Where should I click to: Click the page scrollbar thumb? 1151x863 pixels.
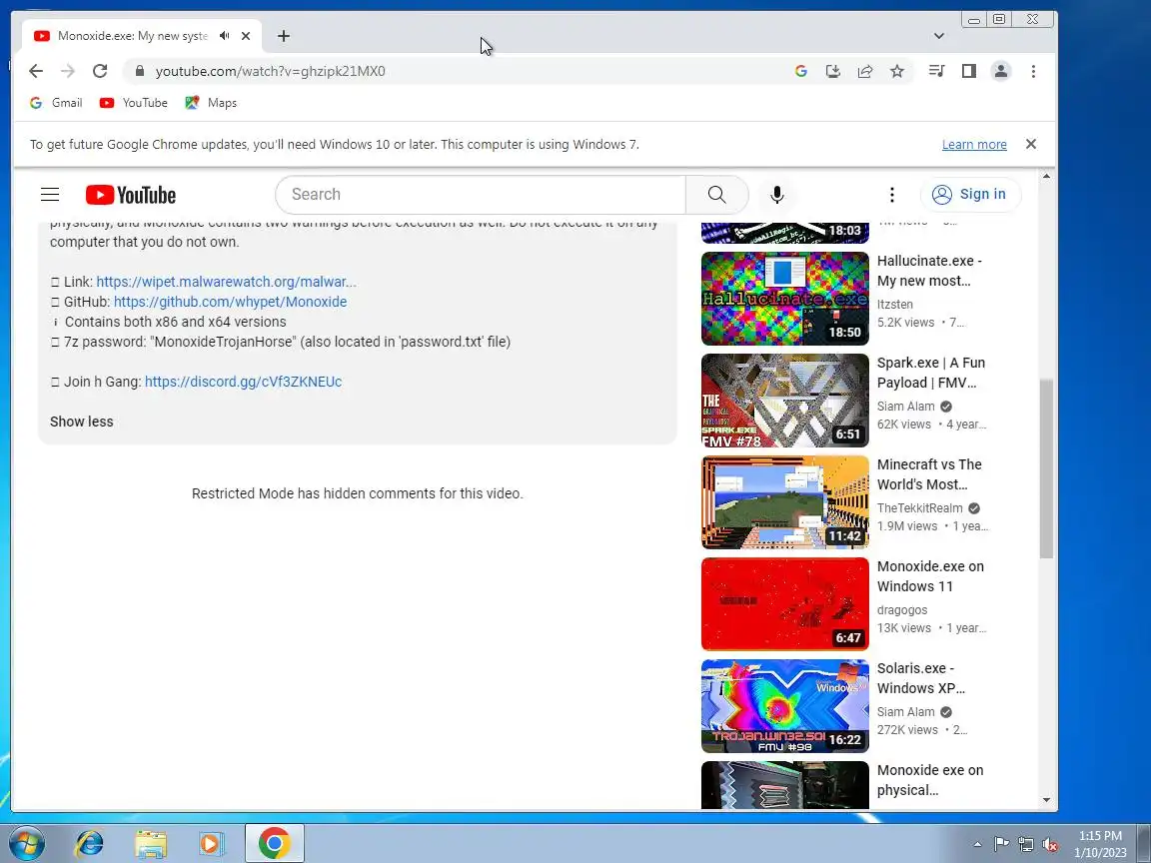[1046, 468]
